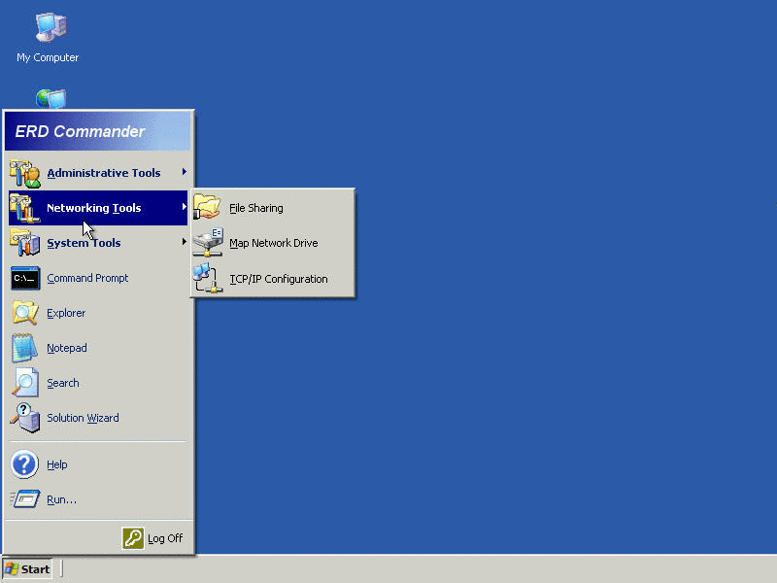Image resolution: width=777 pixels, height=583 pixels.
Task: Click the Notepad icon
Action: point(25,348)
